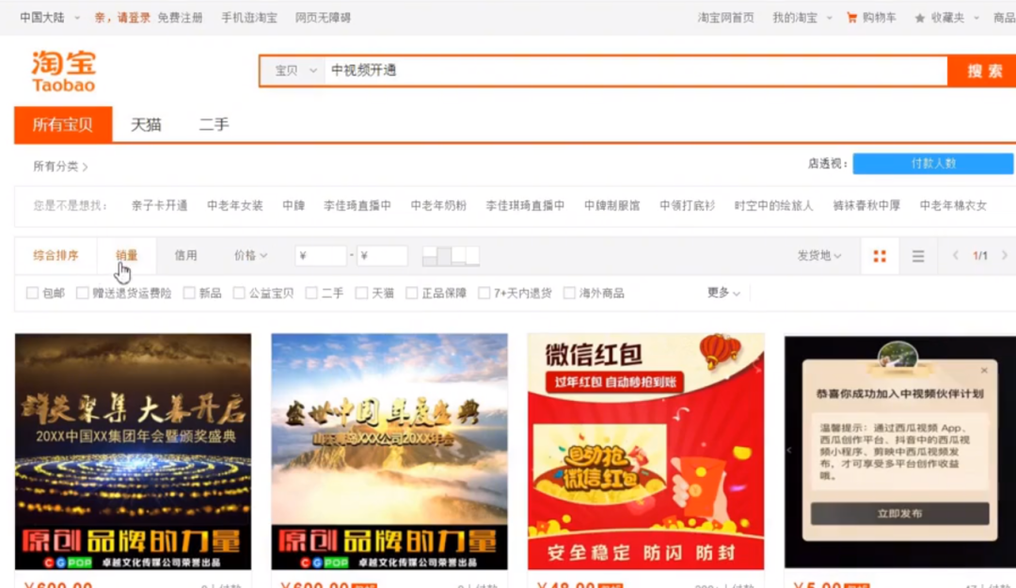Enable 赠送退货运费险 checkbox
The width and height of the screenshot is (1016, 588).
(x=82, y=293)
